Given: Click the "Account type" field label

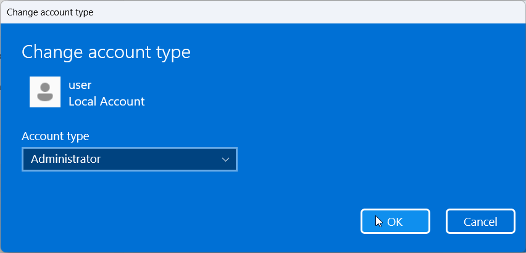Looking at the screenshot, I should tap(56, 136).
